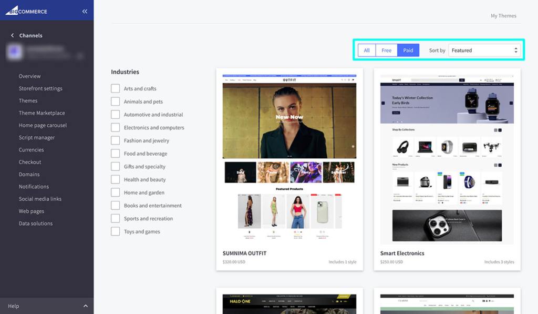The width and height of the screenshot is (538, 314).
Task: Switch to the All themes filter
Action: click(367, 50)
